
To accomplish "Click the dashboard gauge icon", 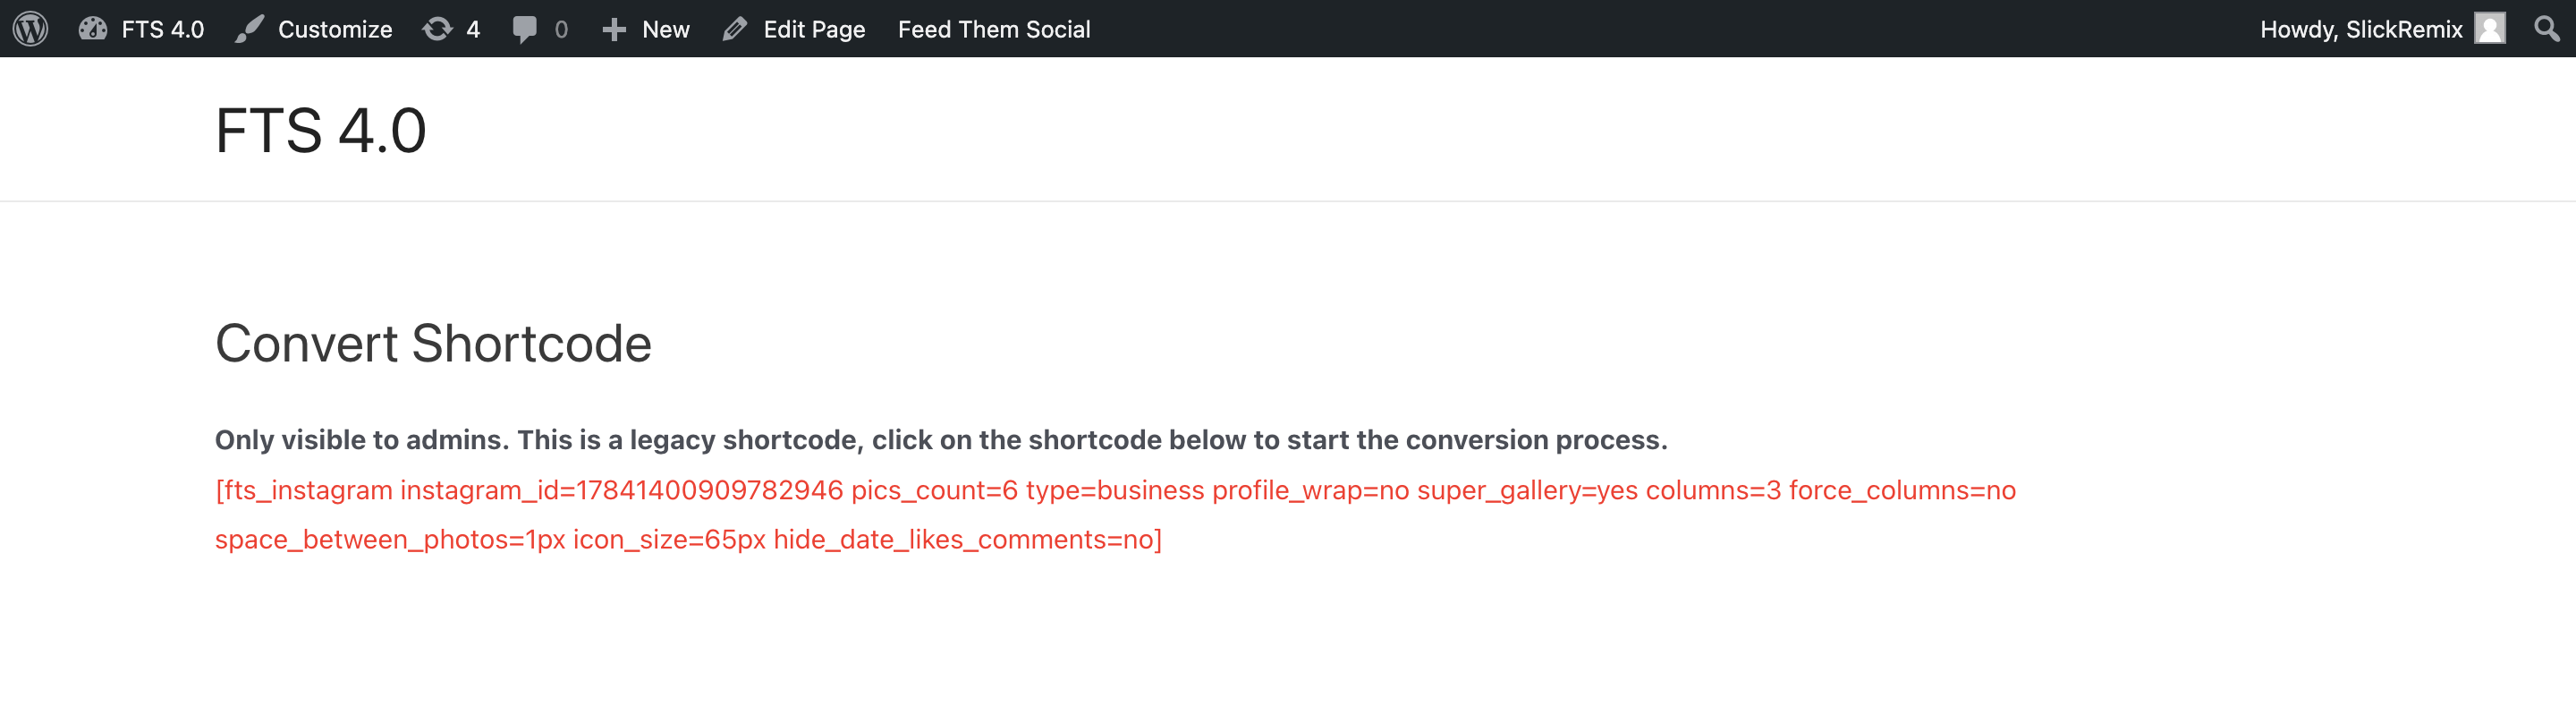I will [93, 29].
